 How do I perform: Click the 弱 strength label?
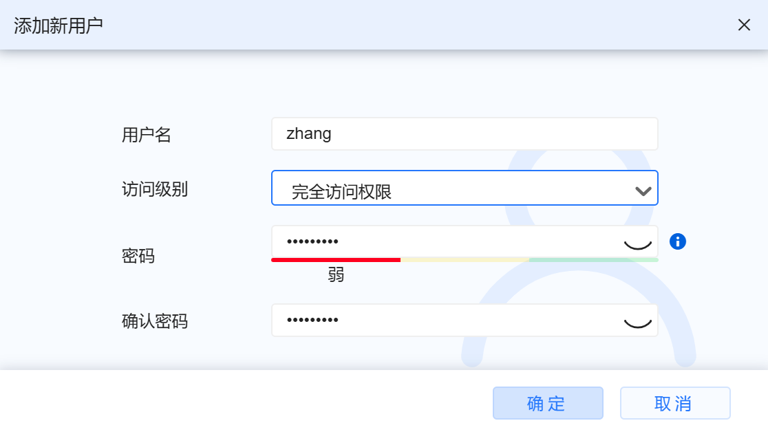[336, 275]
